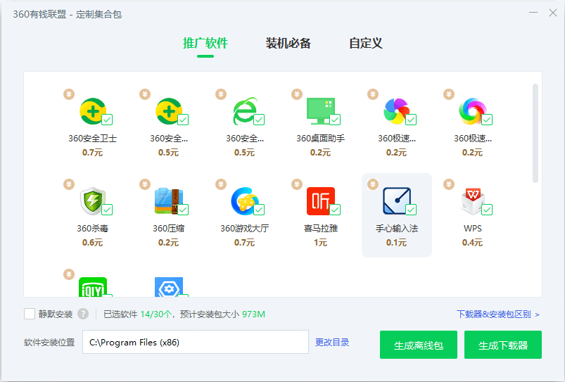The width and height of the screenshot is (565, 382).
Task: Click the 喜马拉雅 label text
Action: [x=321, y=229]
